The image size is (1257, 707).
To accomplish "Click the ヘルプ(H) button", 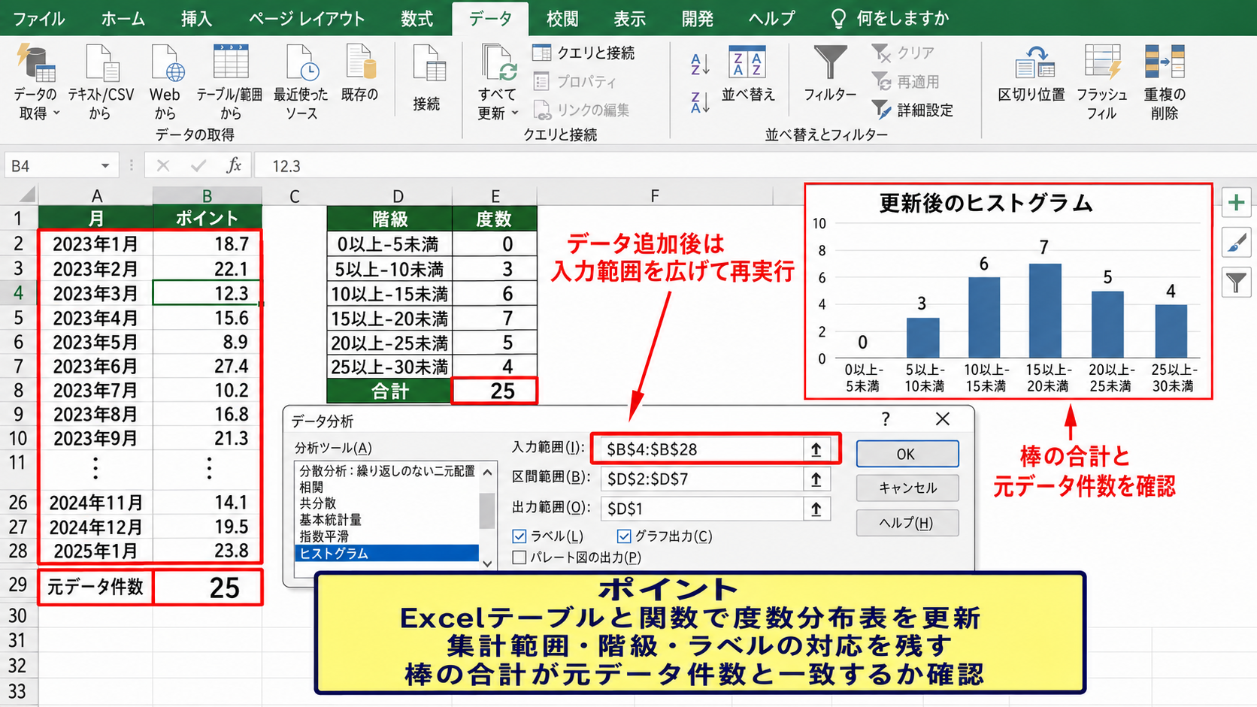I will (907, 523).
